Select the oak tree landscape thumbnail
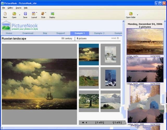Image resolution: width=167 pixels, height=130 pixels. coord(89,101)
